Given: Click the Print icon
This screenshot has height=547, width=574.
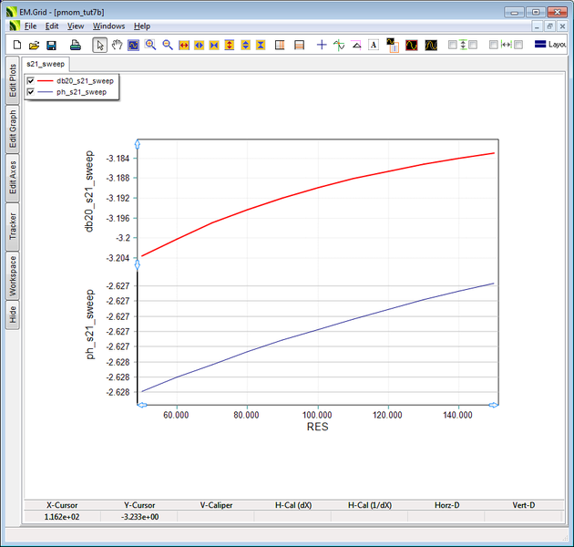Looking at the screenshot, I should [x=77, y=45].
